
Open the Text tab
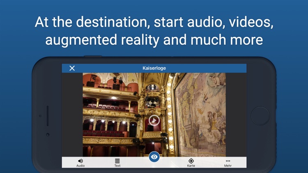(x=117, y=163)
